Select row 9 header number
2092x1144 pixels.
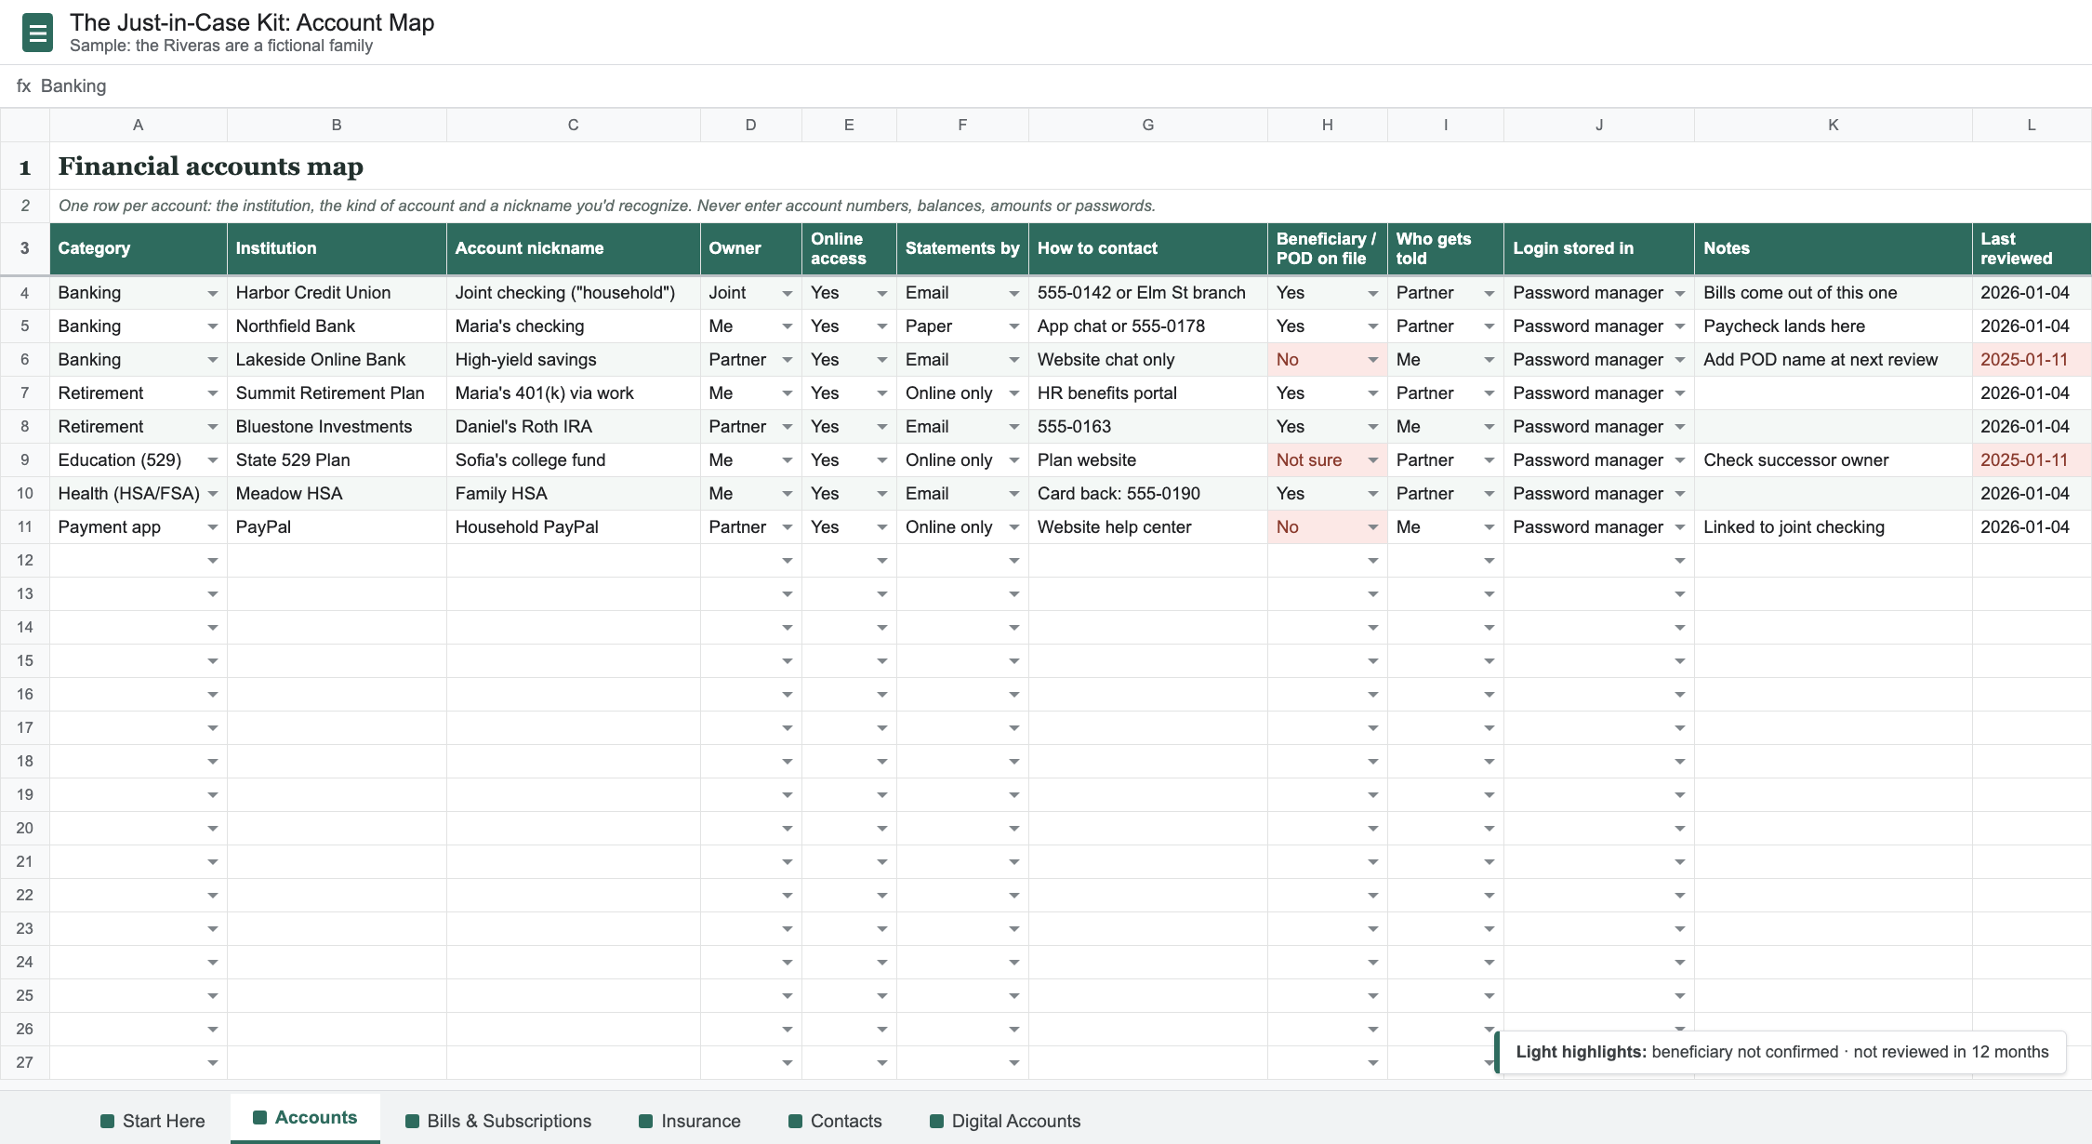25,459
